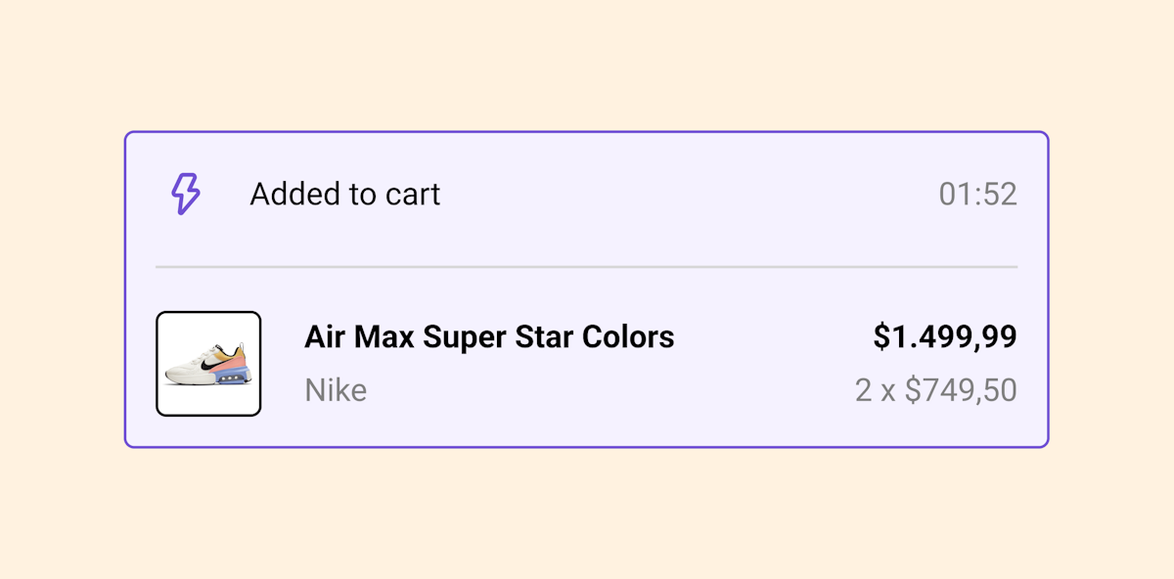Click the 01:52 timestamp
This screenshot has width=1174, height=579.
pyautogui.click(x=977, y=195)
